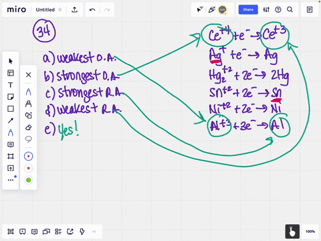
Task: Open the chat cards icon
Action: click(x=46, y=232)
